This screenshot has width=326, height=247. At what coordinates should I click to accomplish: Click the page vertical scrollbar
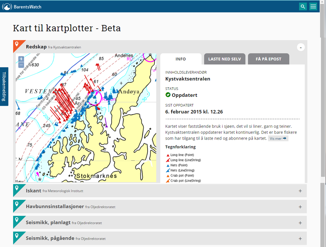[x=323, y=104]
